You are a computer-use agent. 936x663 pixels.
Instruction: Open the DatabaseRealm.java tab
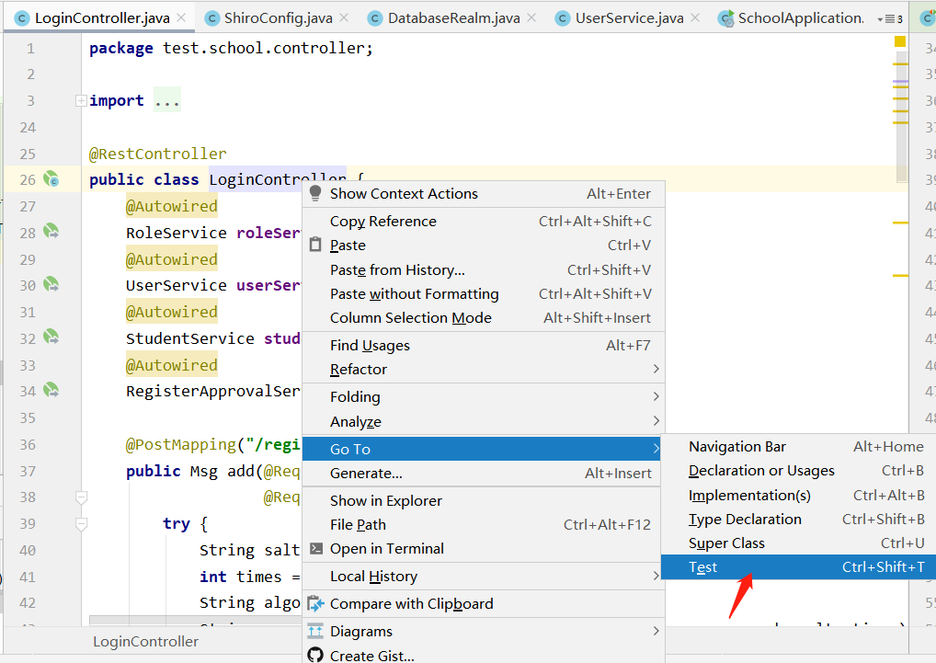(453, 18)
